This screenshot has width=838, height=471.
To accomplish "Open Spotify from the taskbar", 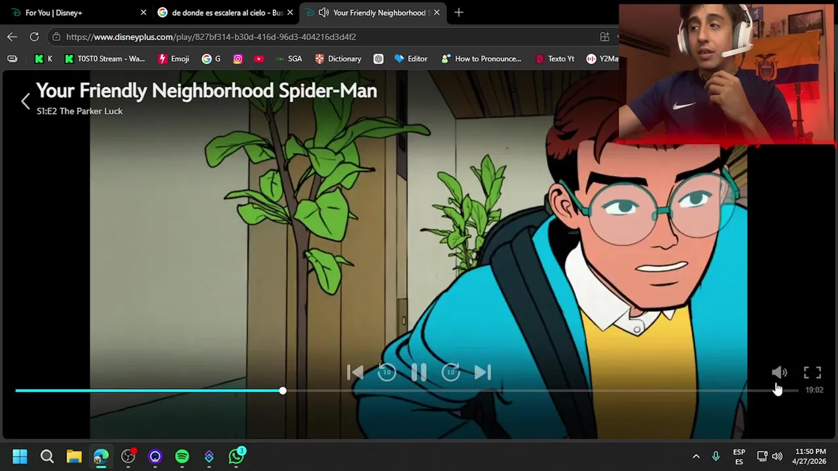I will [182, 457].
